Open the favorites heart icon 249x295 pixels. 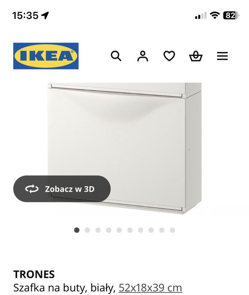(x=169, y=56)
